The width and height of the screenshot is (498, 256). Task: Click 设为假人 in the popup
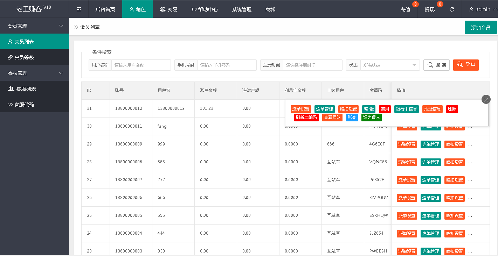(372, 118)
